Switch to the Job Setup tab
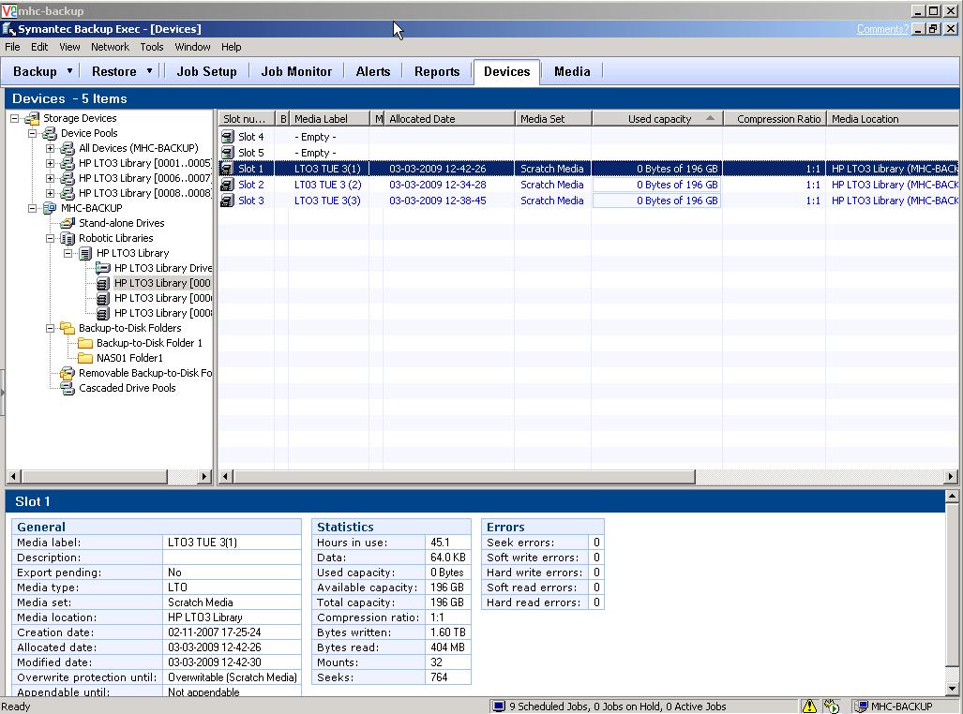Image resolution: width=963 pixels, height=714 pixels. click(207, 72)
